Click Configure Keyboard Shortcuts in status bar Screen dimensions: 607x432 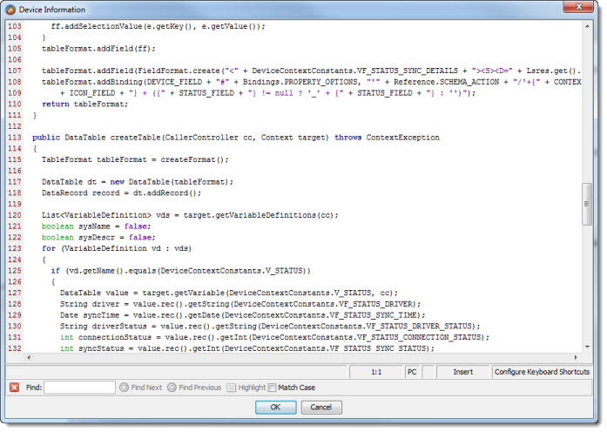point(541,372)
